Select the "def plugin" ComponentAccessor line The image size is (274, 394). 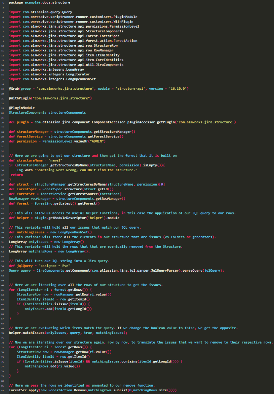tap(123, 122)
